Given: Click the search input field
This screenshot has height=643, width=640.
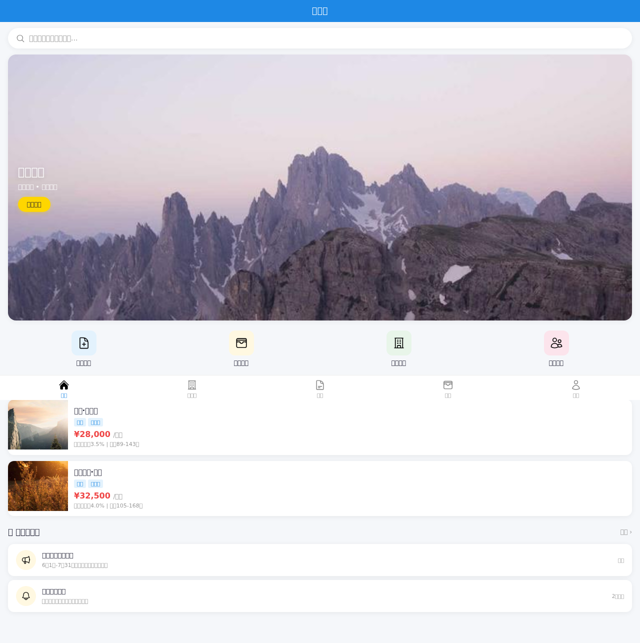Looking at the screenshot, I should (320, 38).
